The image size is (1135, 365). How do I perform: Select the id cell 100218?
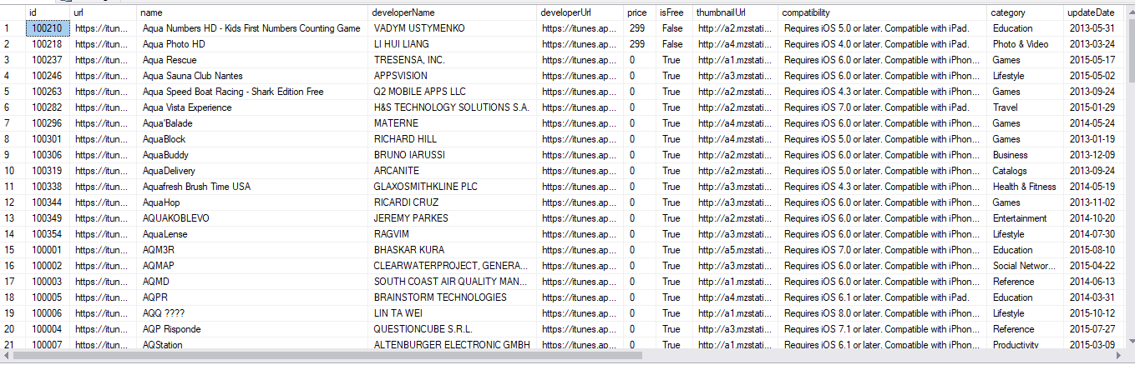(48, 44)
